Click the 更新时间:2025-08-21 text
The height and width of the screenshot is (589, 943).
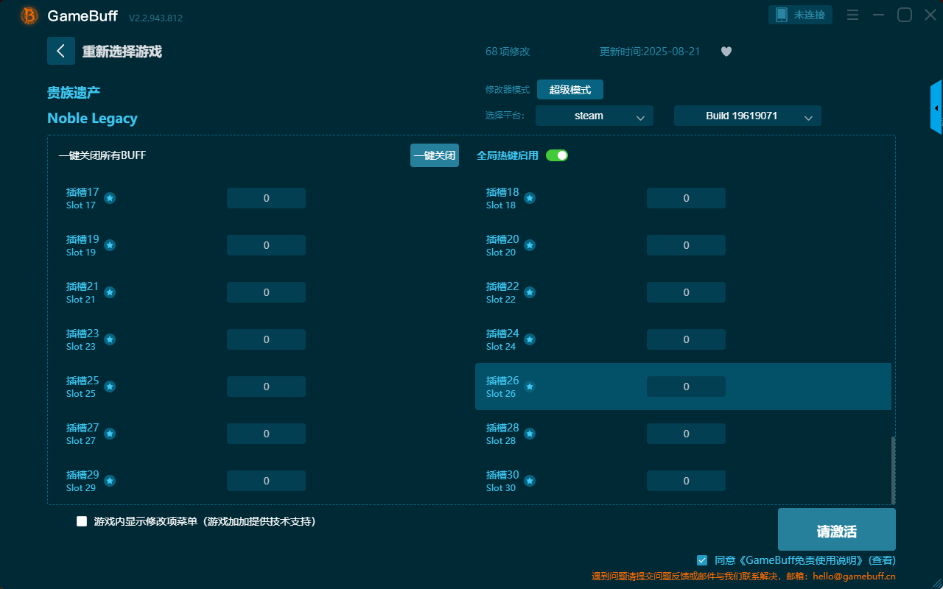[650, 52]
